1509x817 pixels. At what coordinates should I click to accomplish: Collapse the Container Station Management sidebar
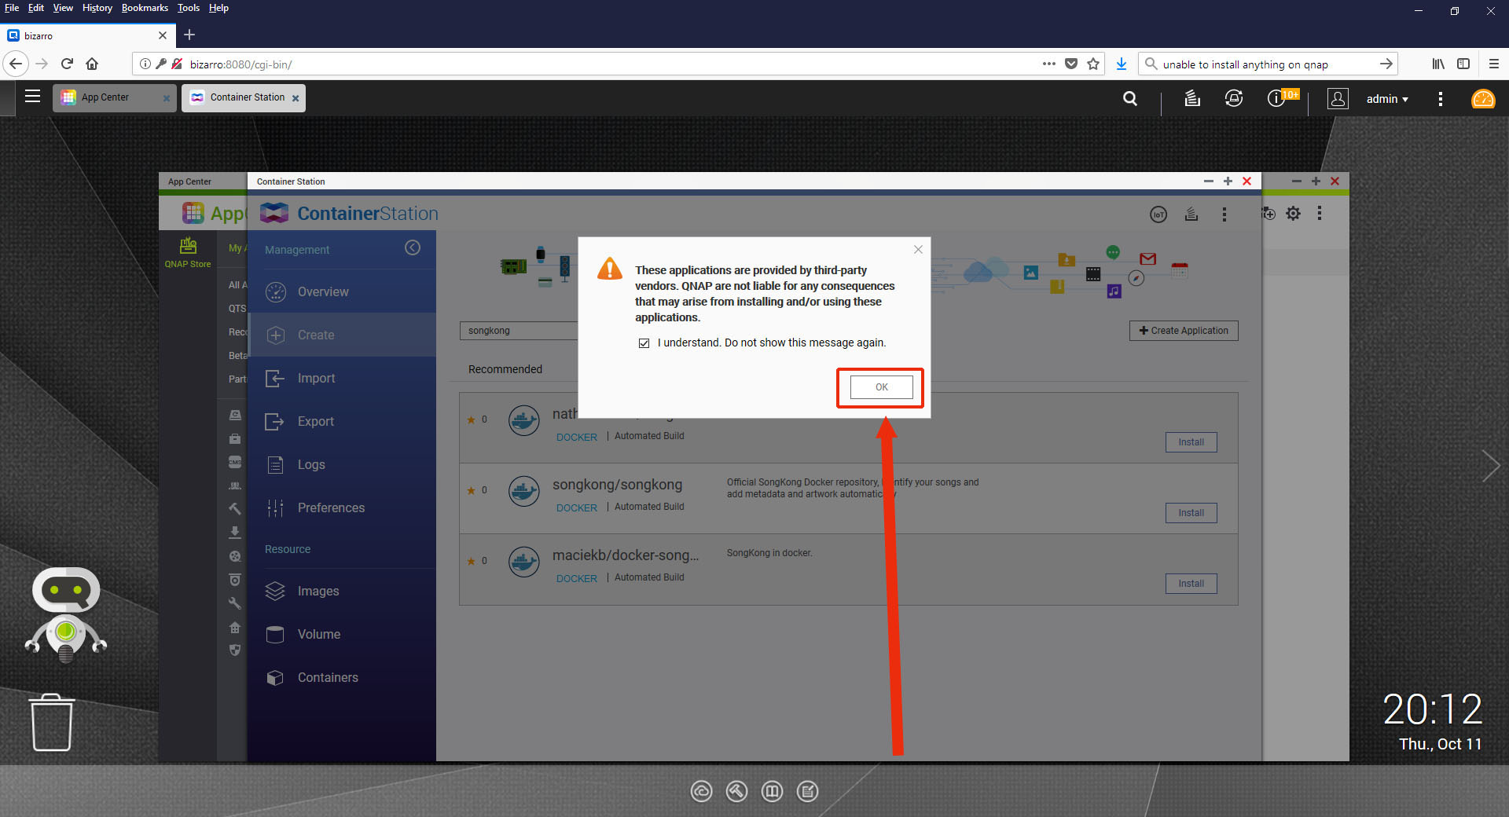[x=413, y=248]
